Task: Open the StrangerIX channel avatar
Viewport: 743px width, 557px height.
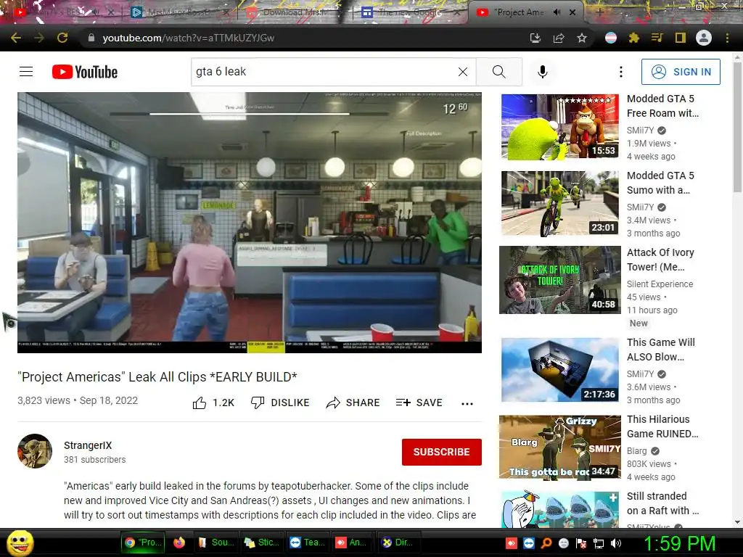Action: pyautogui.click(x=35, y=451)
